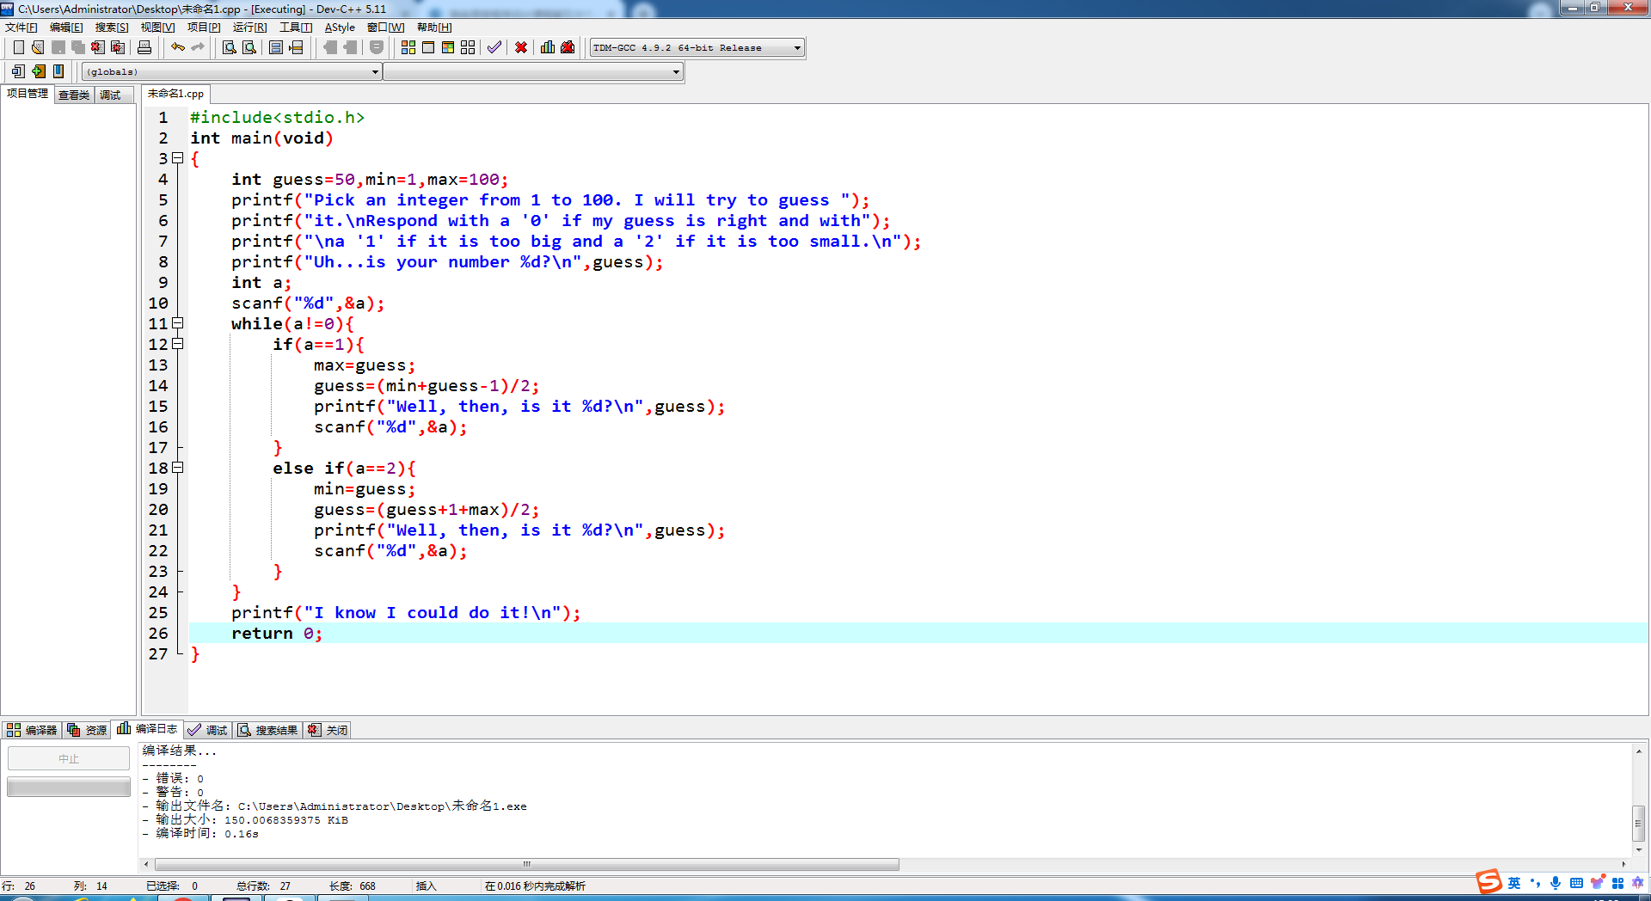Open the 运行[R] menu
The width and height of the screenshot is (1651, 901).
click(249, 28)
